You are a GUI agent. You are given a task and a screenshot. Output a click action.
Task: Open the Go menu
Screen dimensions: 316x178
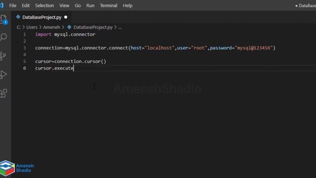tap(78, 5)
